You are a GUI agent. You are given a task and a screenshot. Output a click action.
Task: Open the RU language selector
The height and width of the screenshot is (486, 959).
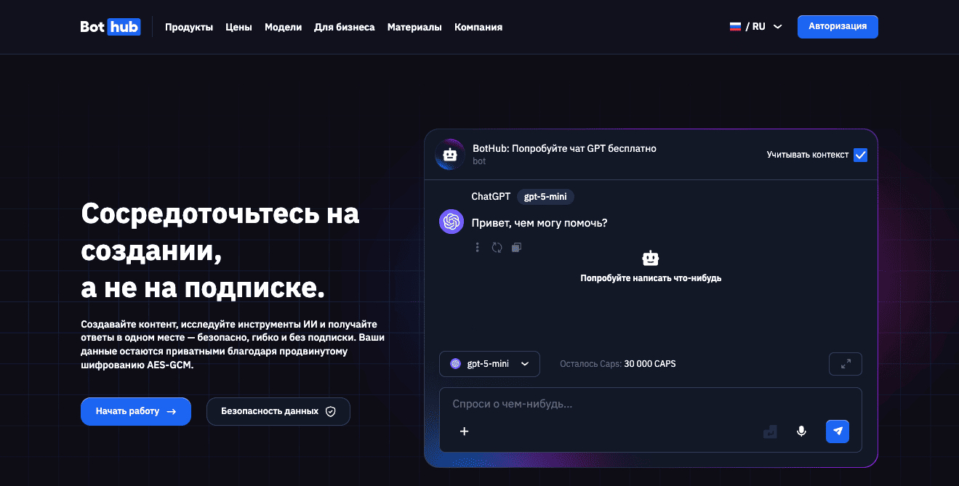tap(756, 26)
